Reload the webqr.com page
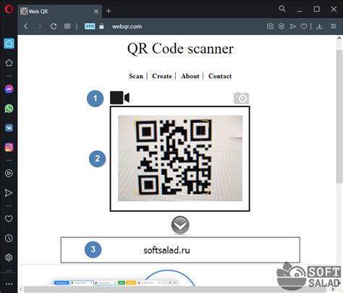Image resolution: width=343 pixels, height=293 pixels. (54, 26)
